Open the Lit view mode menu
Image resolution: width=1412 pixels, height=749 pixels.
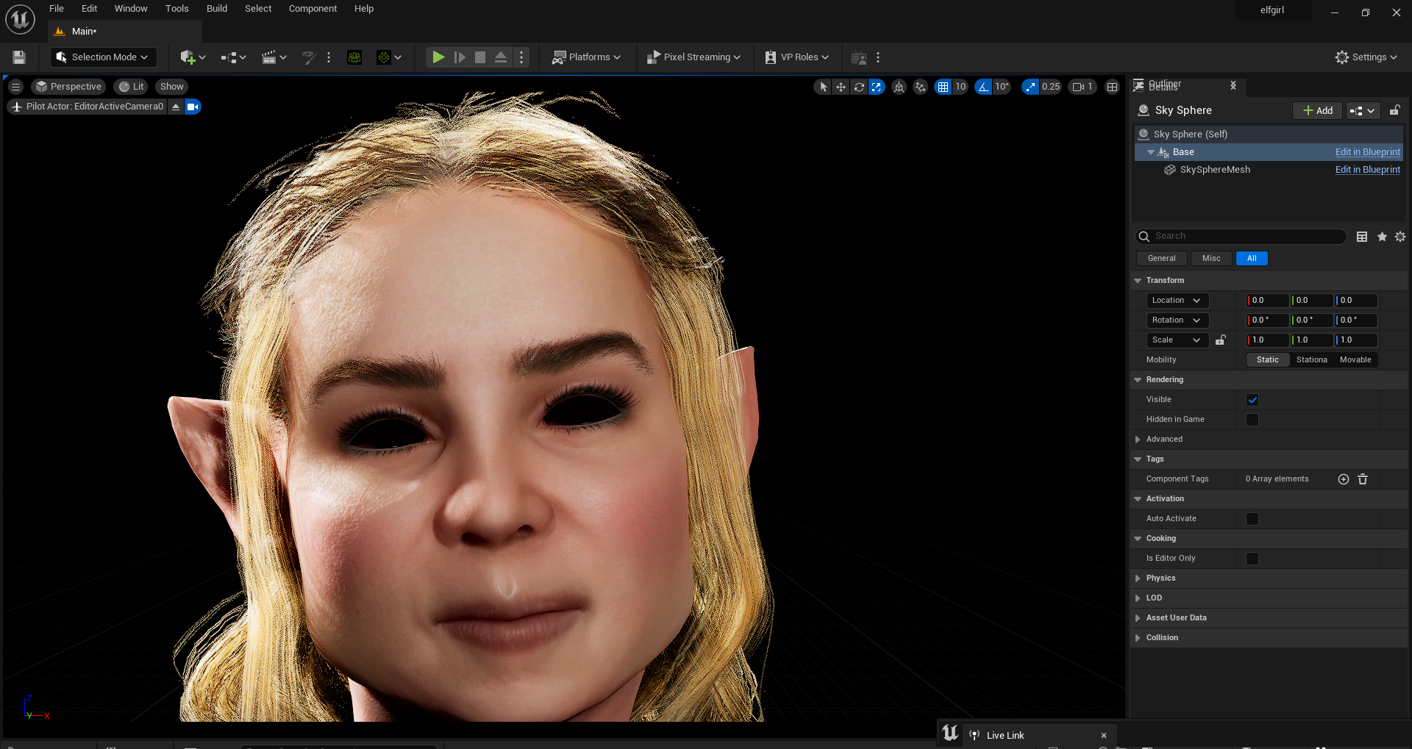click(132, 87)
